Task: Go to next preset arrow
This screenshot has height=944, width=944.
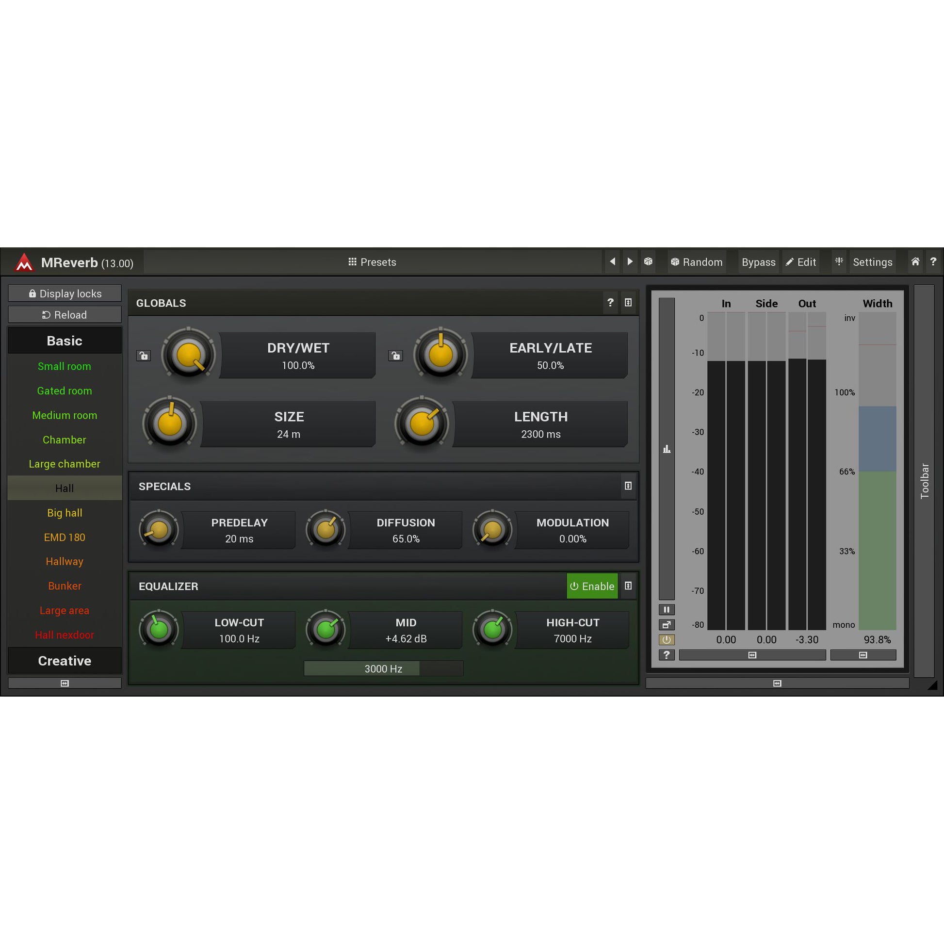Action: (x=630, y=261)
